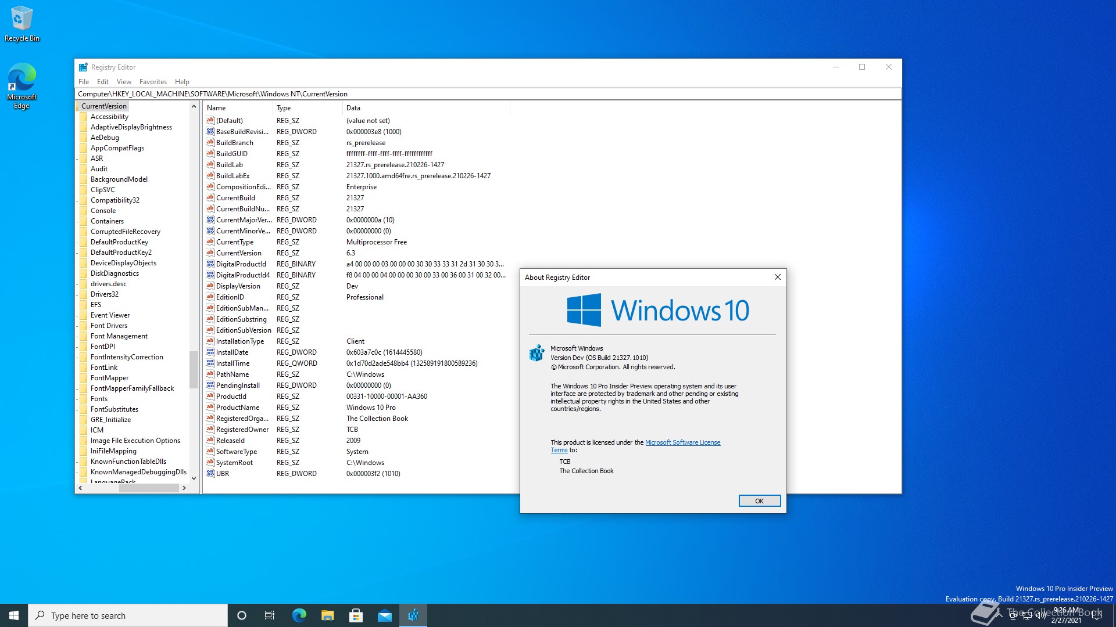Click Registry Editor taskbar icon
This screenshot has width=1116, height=627.
pos(413,615)
